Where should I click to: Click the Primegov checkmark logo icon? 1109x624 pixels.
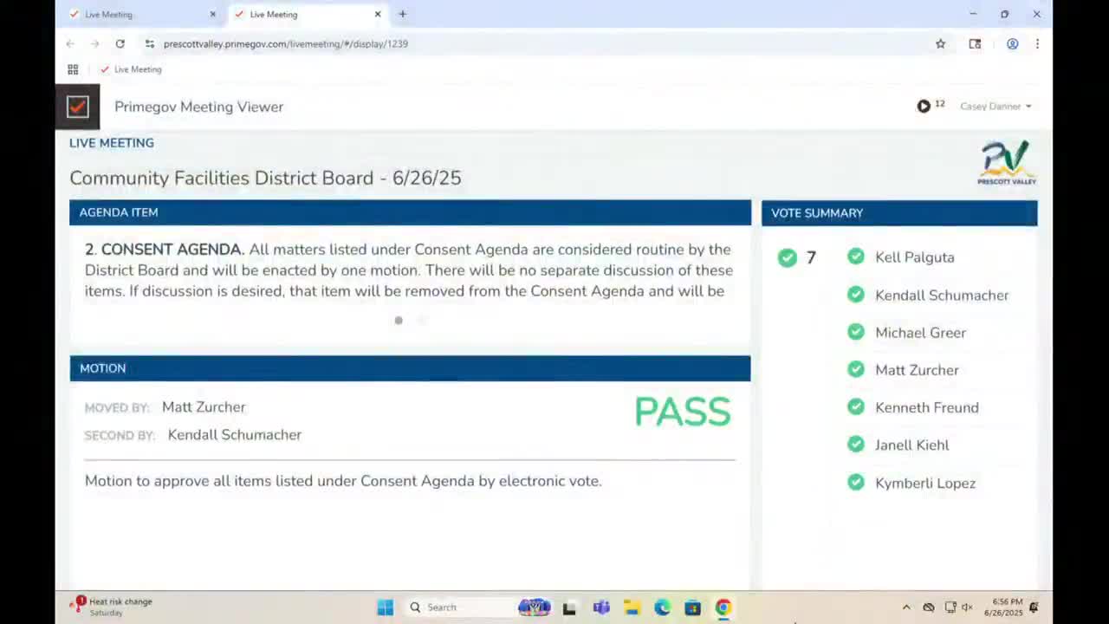[x=78, y=107]
